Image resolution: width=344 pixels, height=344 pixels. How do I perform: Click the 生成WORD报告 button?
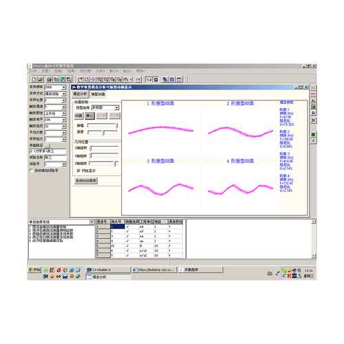pos(86,181)
